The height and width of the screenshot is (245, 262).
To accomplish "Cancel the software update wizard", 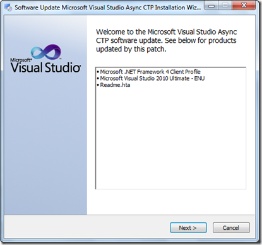I will (231, 228).
